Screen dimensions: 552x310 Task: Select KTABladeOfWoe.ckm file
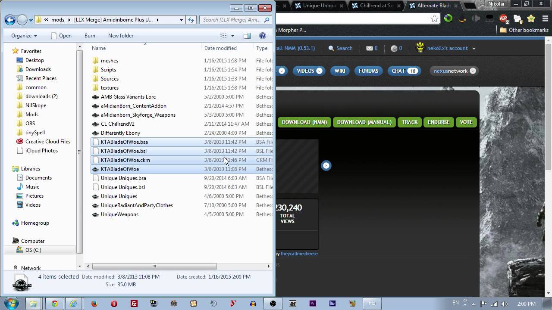(x=125, y=160)
